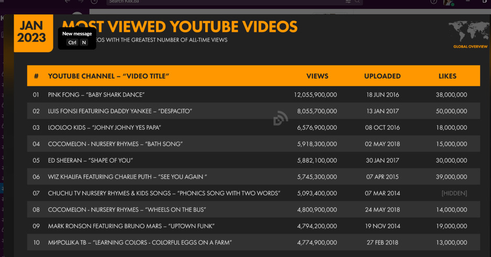Open help question mark icon
Screen dimensions: 491x257
tap(434, 2)
